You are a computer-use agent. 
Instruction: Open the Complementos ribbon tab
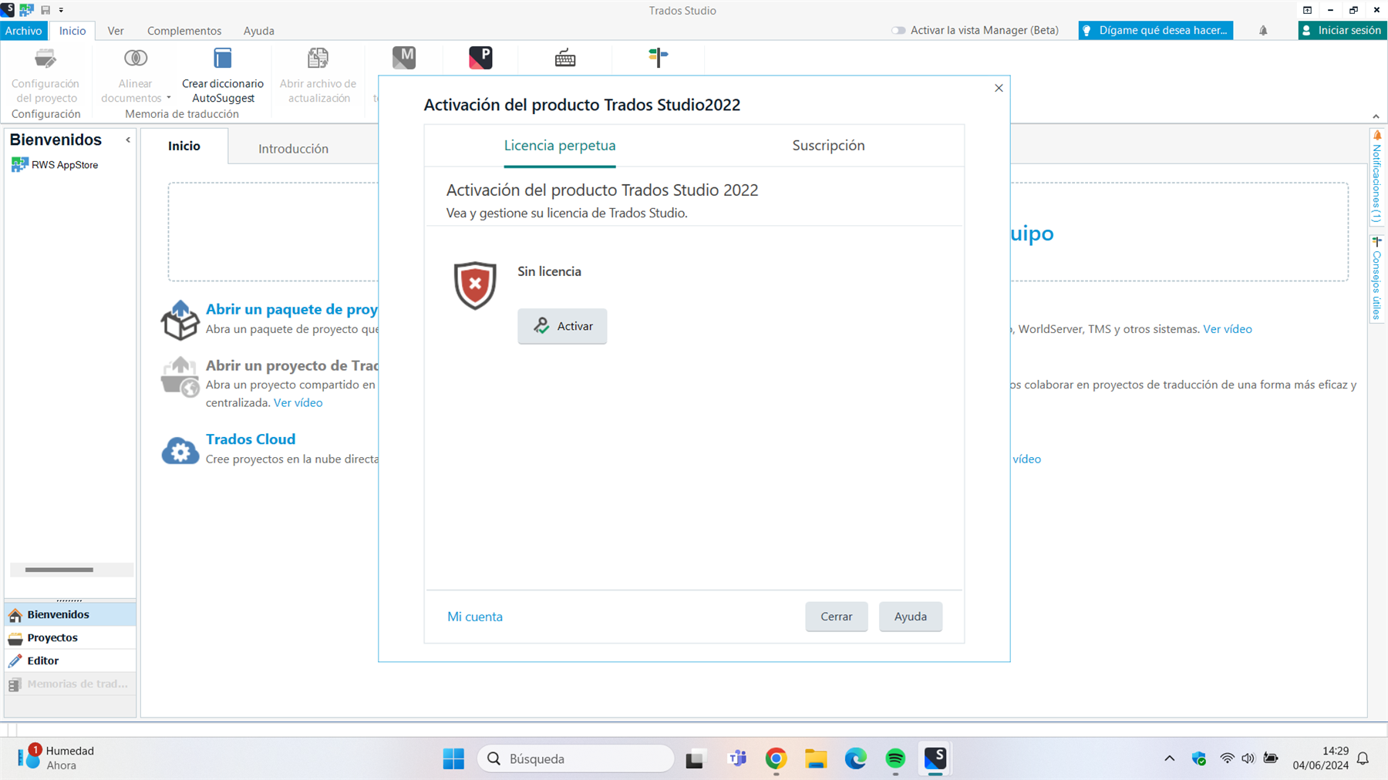(184, 31)
